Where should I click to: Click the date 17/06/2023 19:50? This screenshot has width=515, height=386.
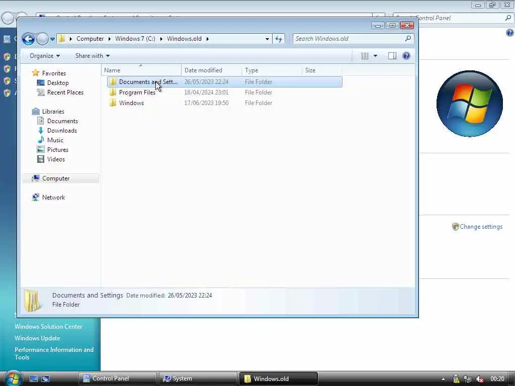206,103
